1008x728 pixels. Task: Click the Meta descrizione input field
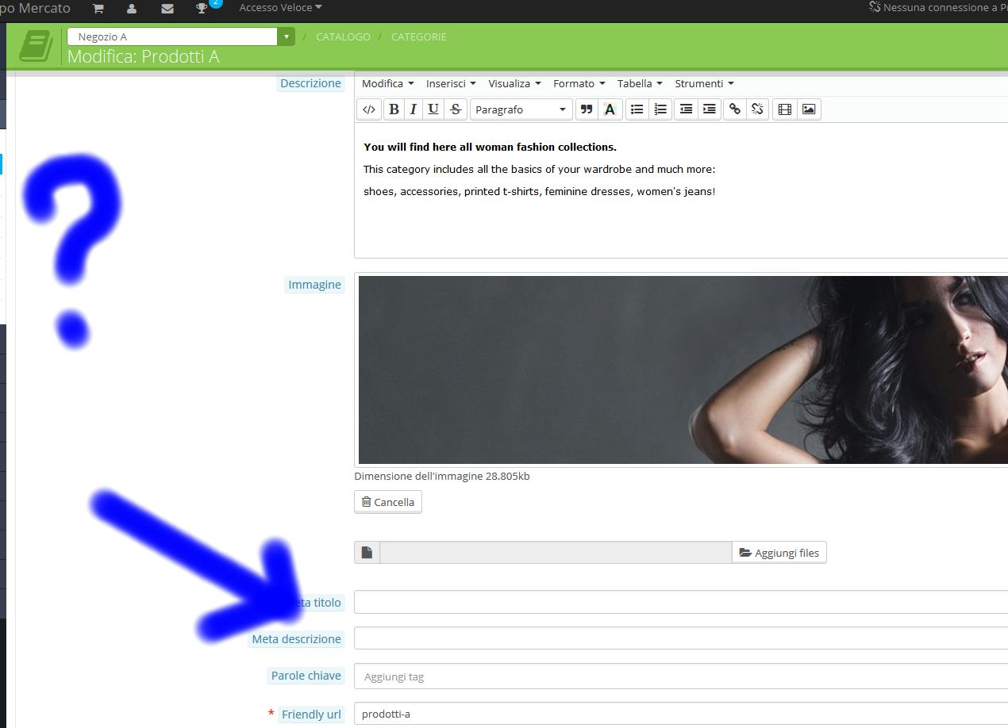coord(681,638)
